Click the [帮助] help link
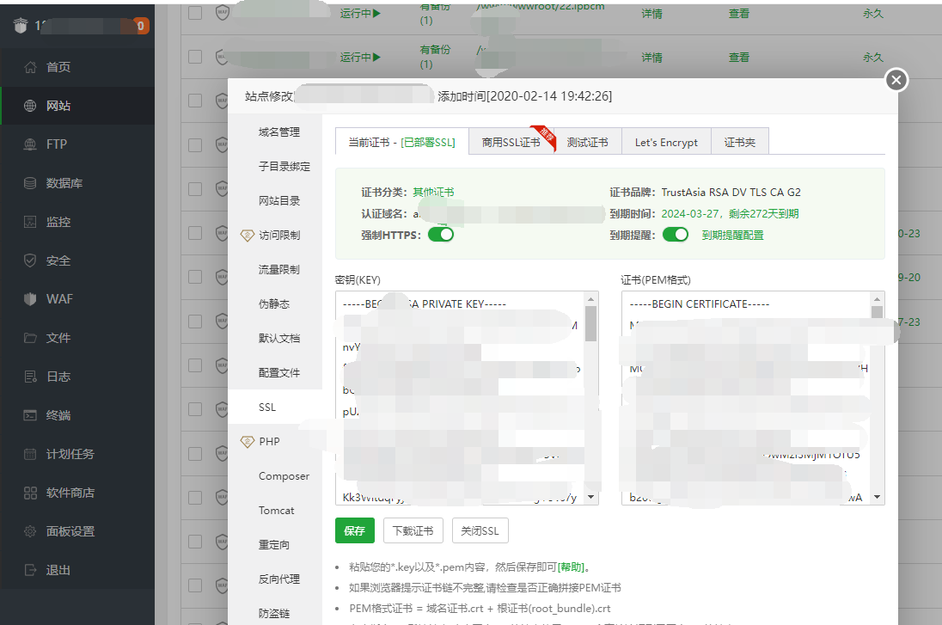The image size is (942, 625). tap(571, 567)
